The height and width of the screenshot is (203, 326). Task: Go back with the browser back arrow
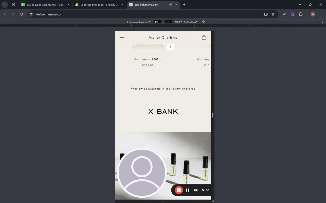[5, 14]
